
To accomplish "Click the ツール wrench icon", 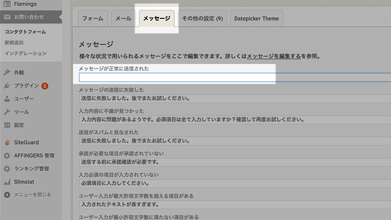I will [7, 112].
